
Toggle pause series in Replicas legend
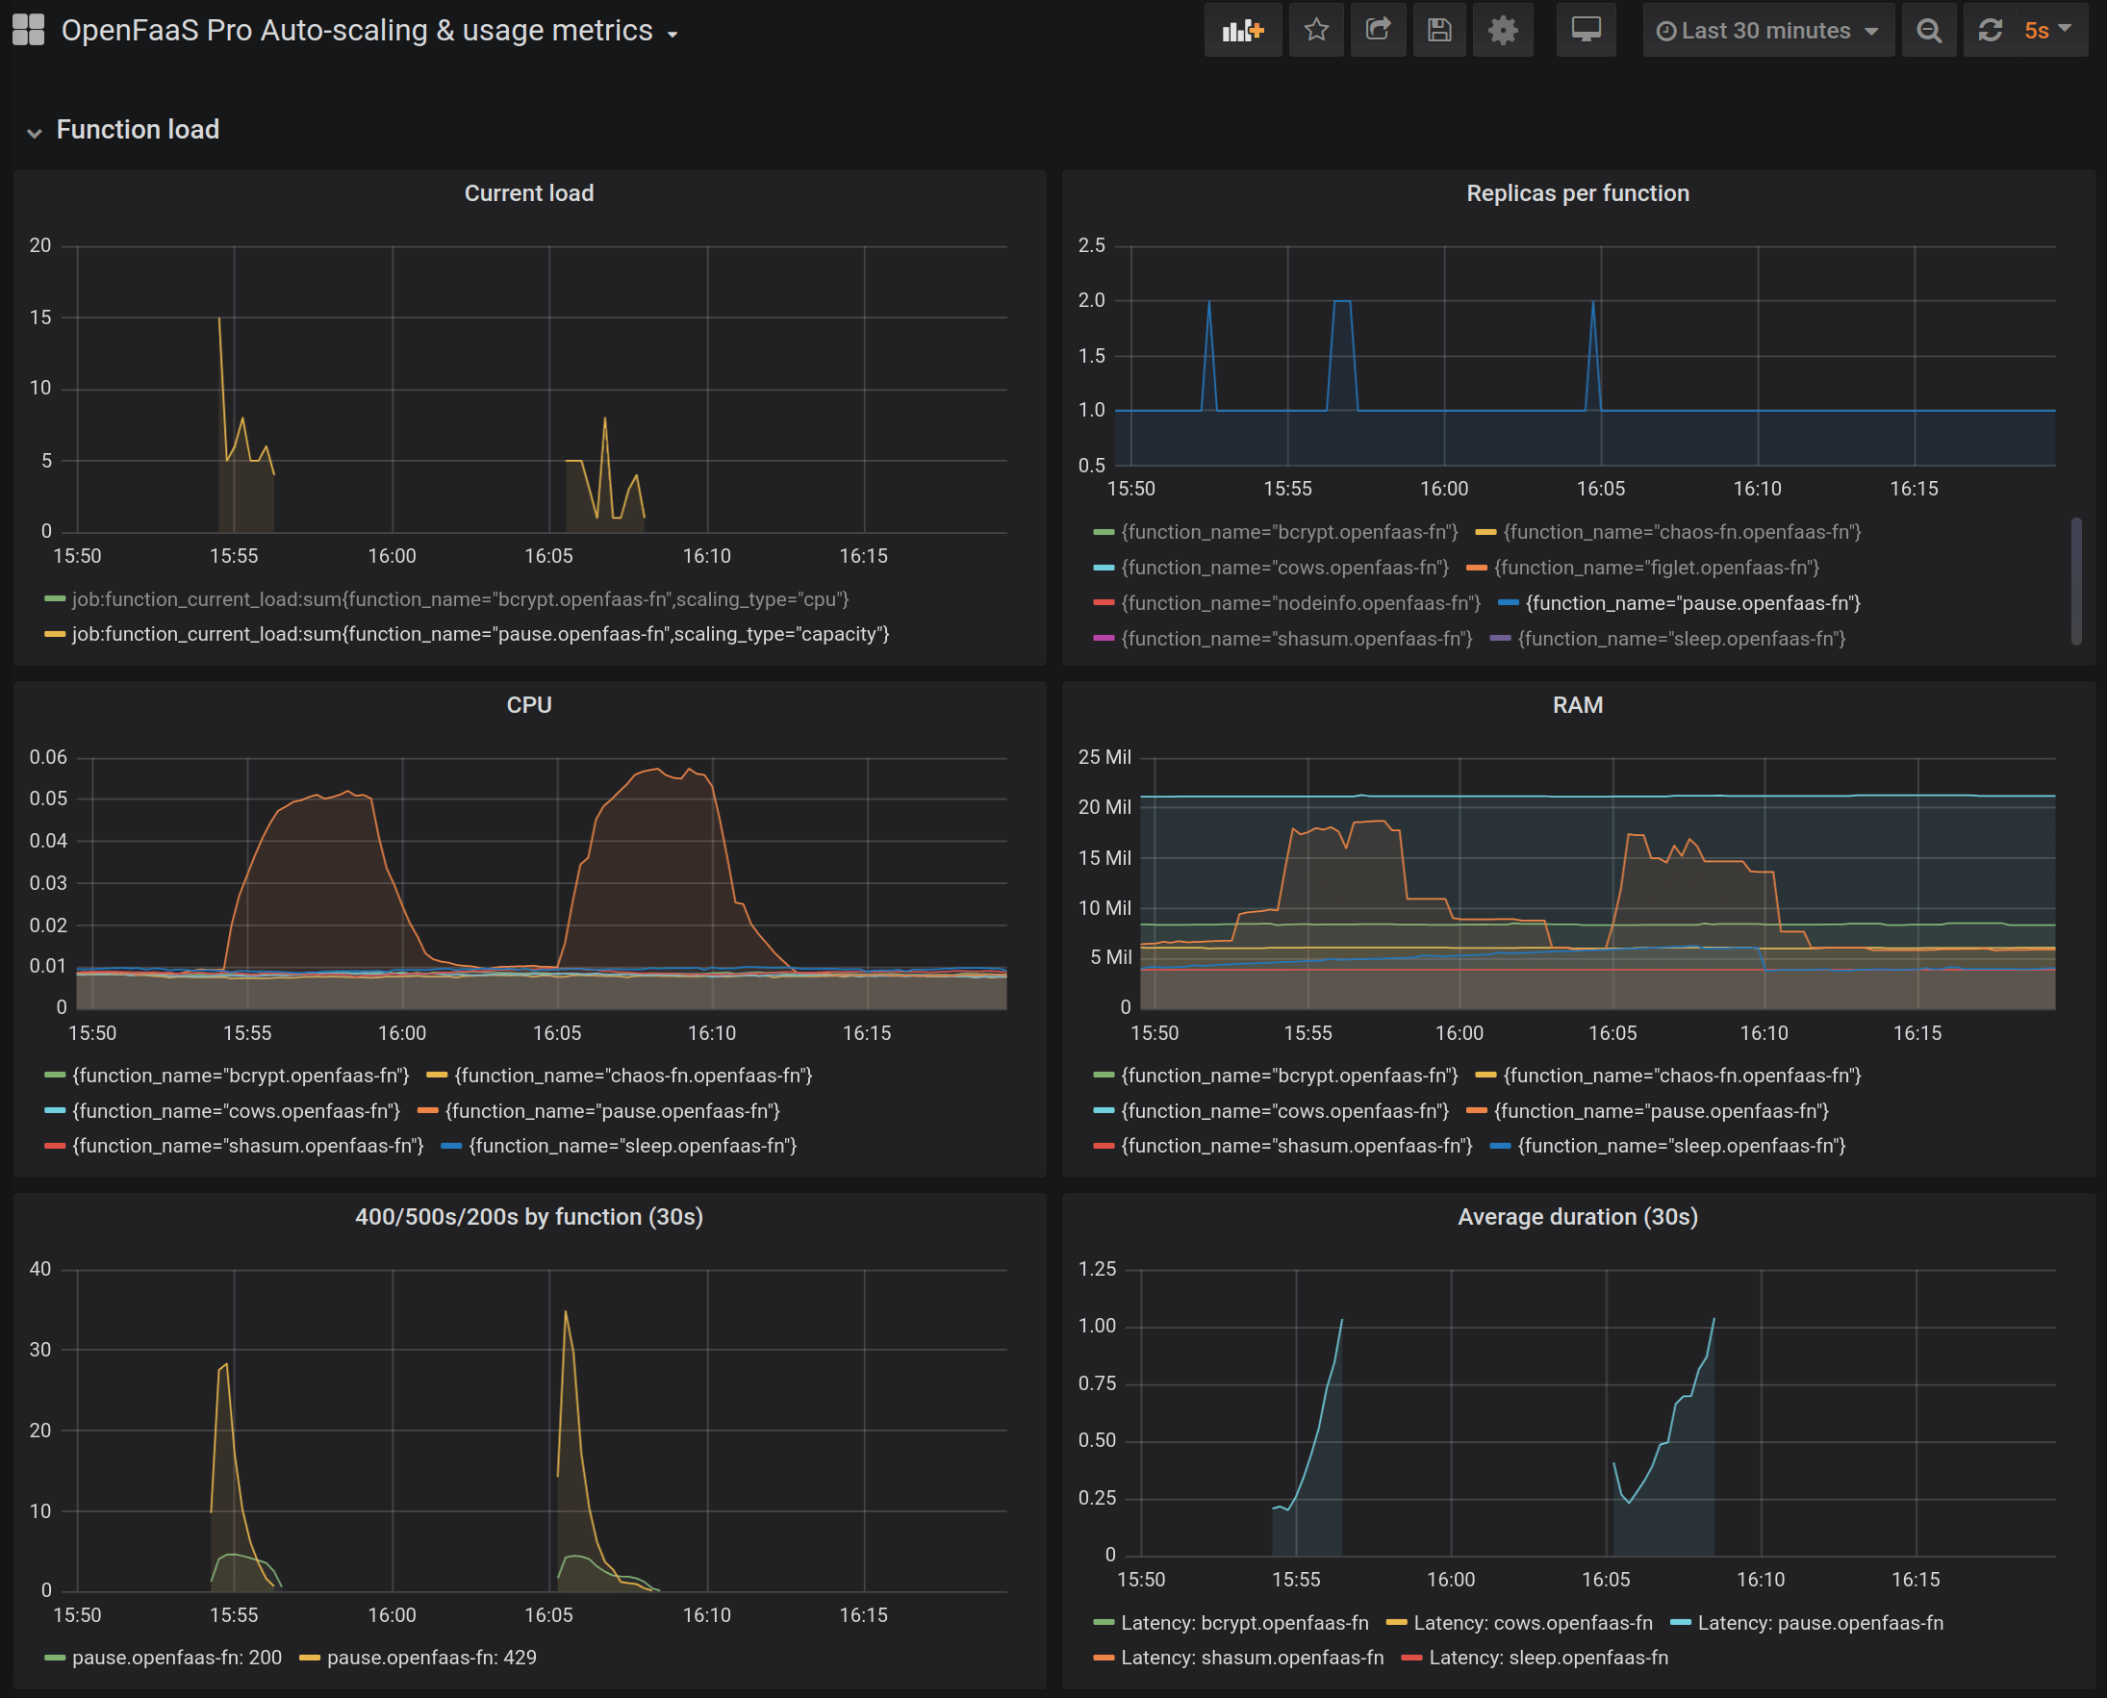pyautogui.click(x=1693, y=603)
